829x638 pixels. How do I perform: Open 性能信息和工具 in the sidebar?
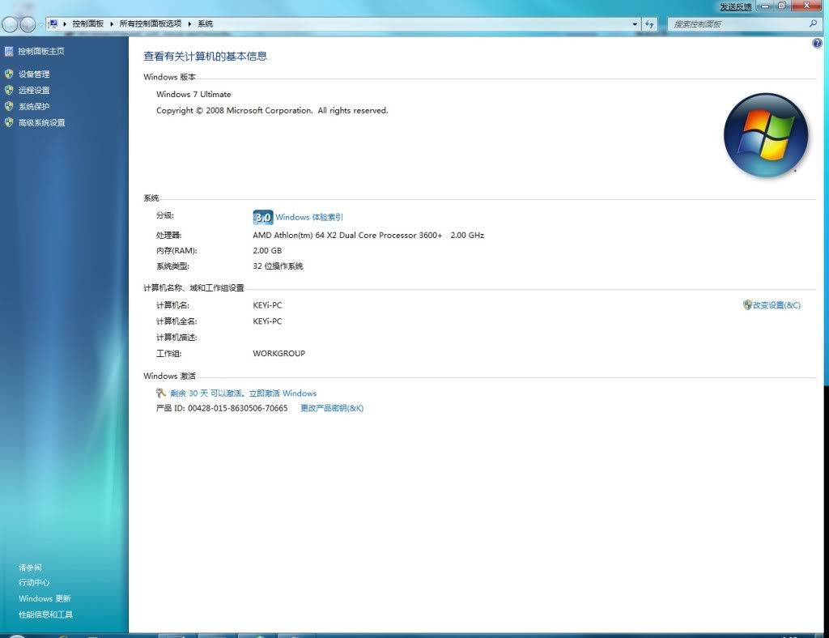point(45,615)
